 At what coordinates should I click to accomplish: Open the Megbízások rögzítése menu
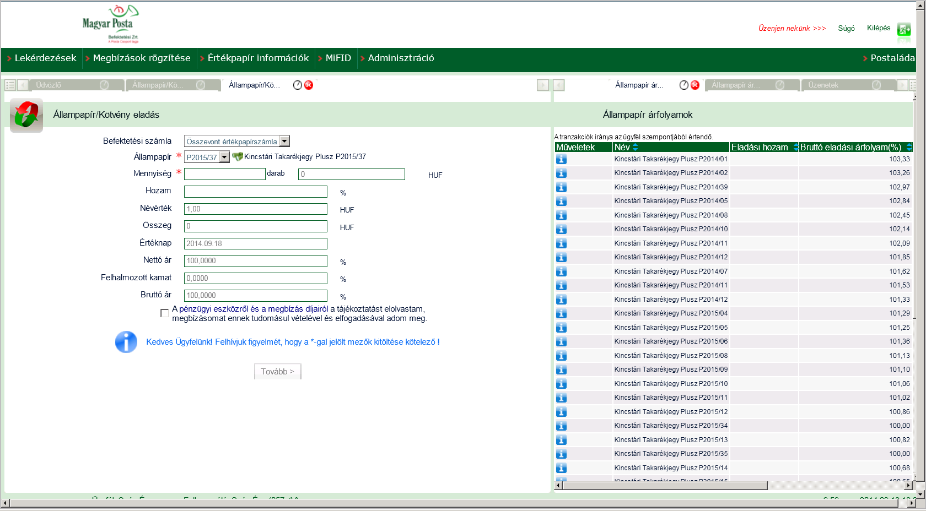coord(142,58)
